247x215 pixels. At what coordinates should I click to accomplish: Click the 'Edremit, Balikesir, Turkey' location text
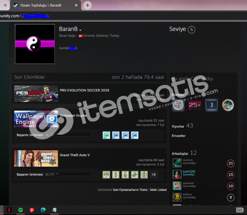(101, 36)
